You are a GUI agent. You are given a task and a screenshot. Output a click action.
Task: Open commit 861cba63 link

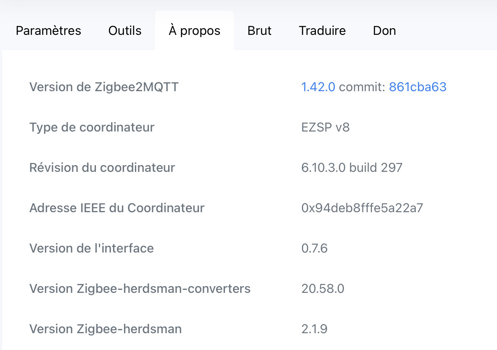click(418, 87)
